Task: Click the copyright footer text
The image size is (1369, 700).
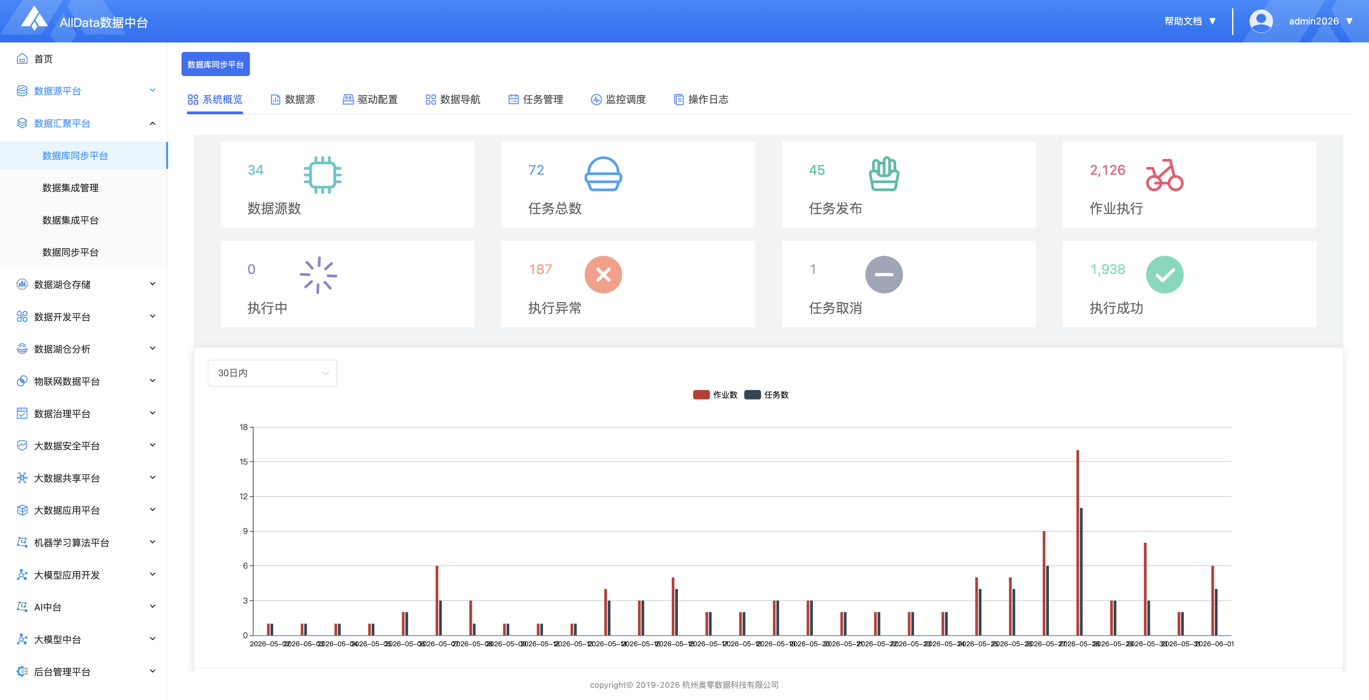Action: [684, 685]
